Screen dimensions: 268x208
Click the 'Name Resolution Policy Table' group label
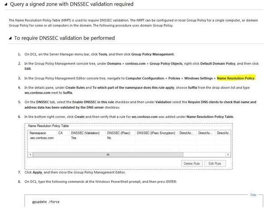pyautogui.click(x=48, y=126)
